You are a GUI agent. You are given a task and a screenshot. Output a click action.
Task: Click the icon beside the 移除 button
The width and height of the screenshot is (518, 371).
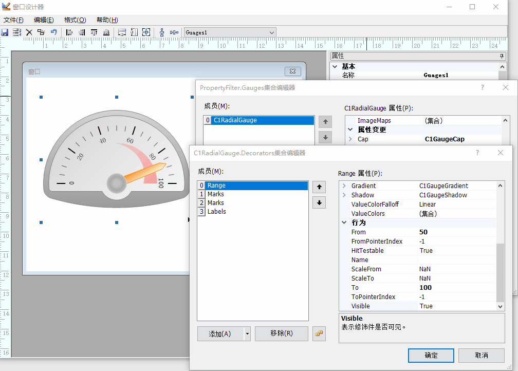[x=319, y=333]
